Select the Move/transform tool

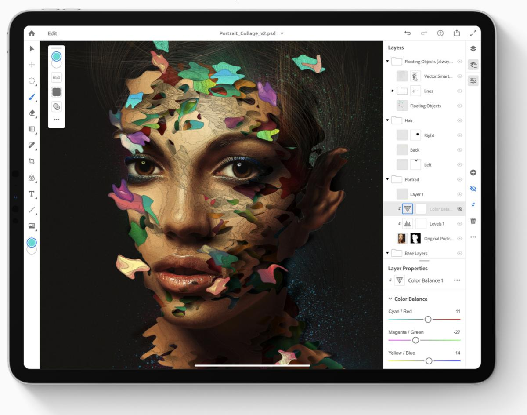32,65
